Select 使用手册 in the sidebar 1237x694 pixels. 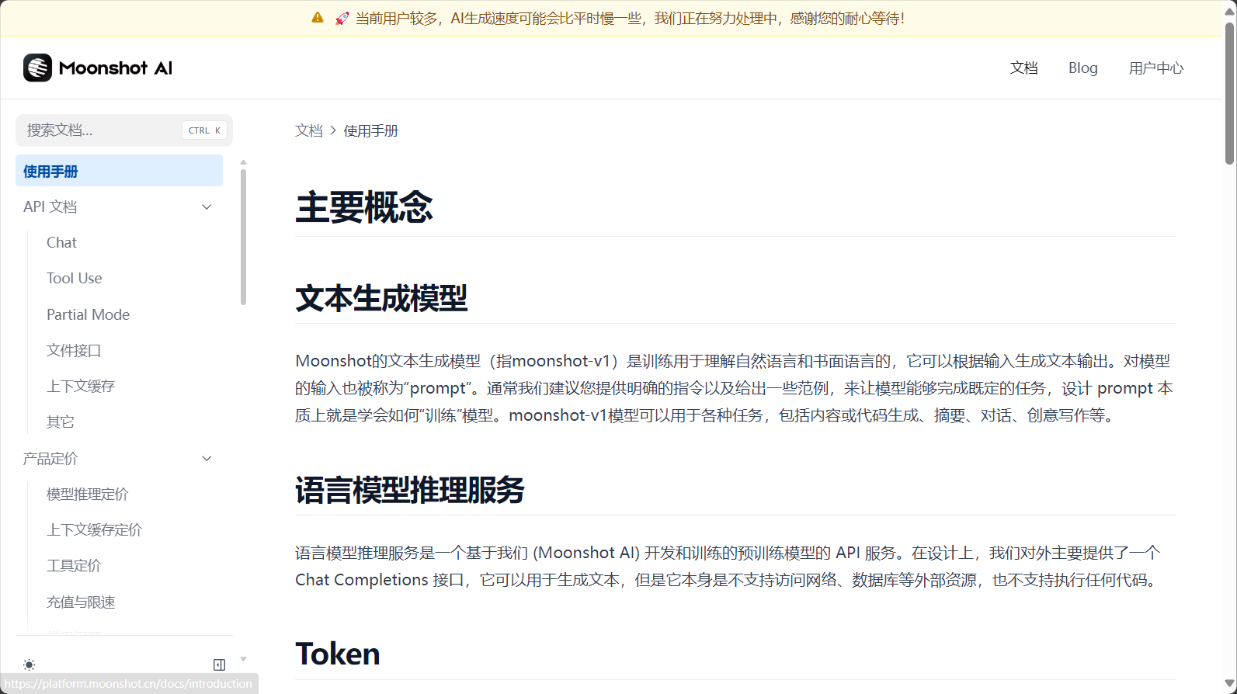(x=119, y=171)
